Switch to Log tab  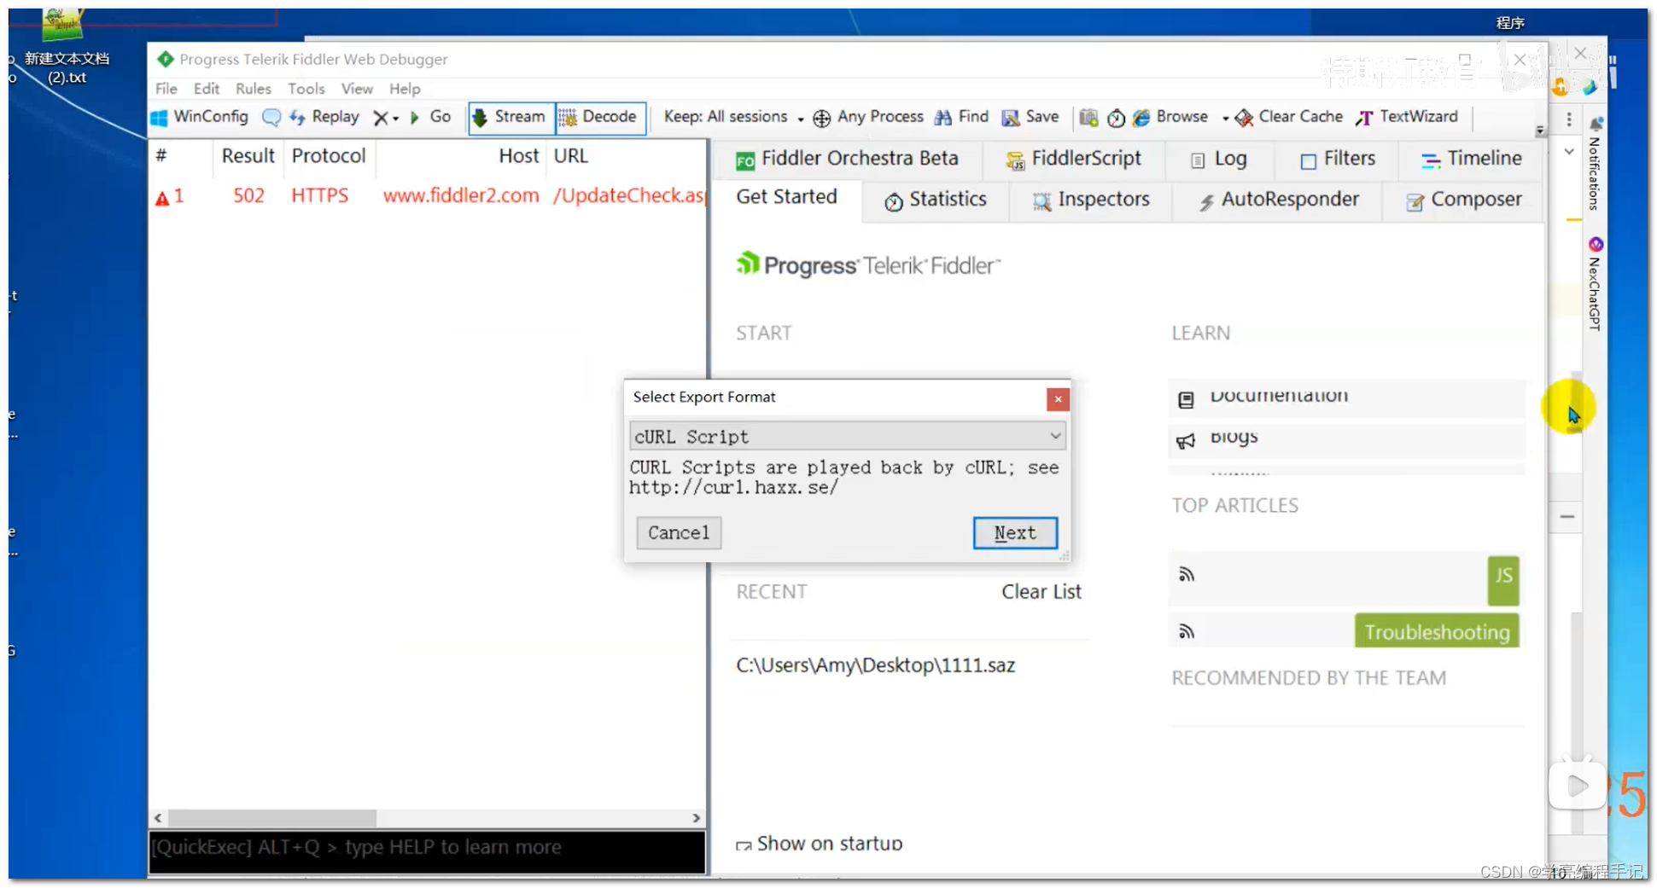click(x=1219, y=159)
